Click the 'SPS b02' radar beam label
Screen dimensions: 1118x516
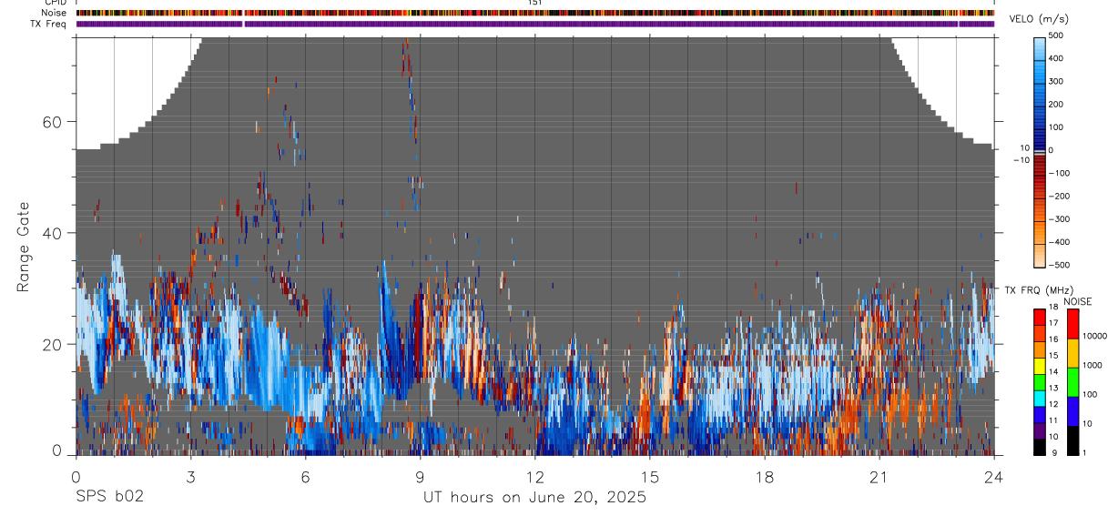[109, 497]
